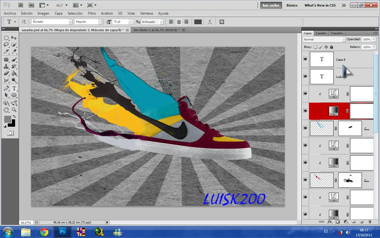Hide the highlighted red gradient map layer
Viewport: 380px width, 238px height.
(x=305, y=111)
